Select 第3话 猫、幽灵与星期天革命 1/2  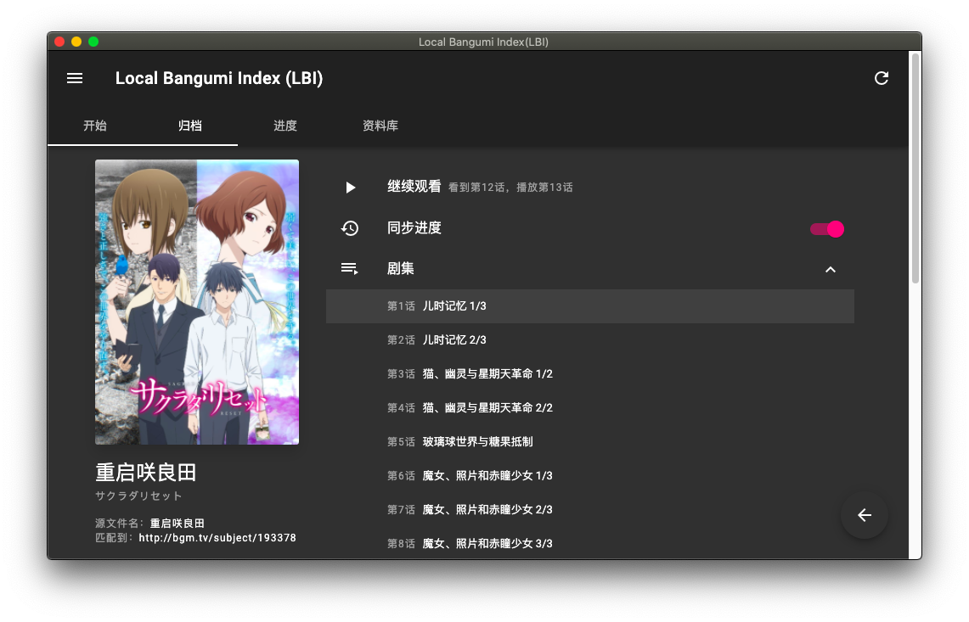pos(590,374)
